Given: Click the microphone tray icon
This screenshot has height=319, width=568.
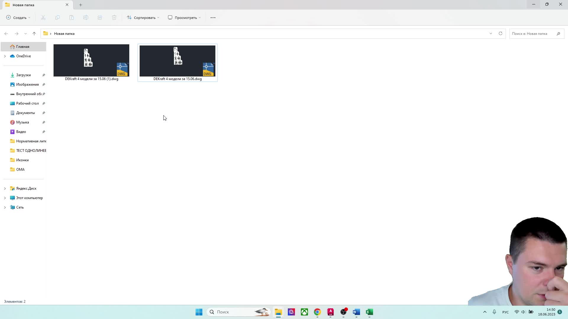Looking at the screenshot, I should click(494, 312).
